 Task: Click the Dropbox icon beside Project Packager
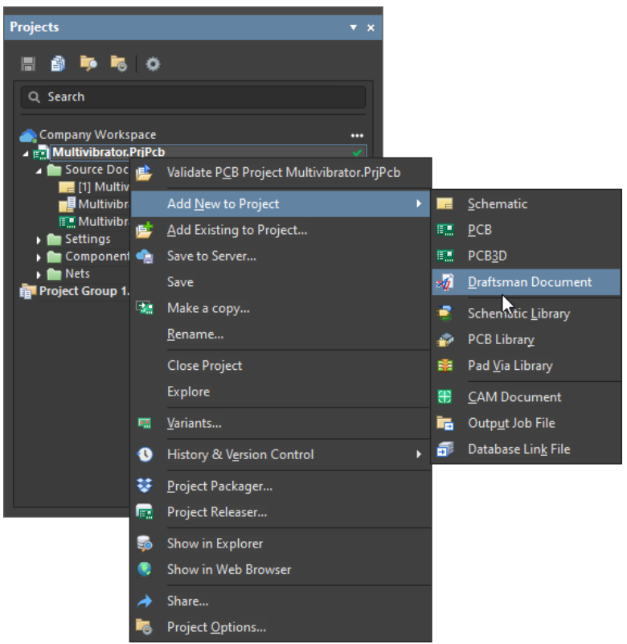pos(145,486)
